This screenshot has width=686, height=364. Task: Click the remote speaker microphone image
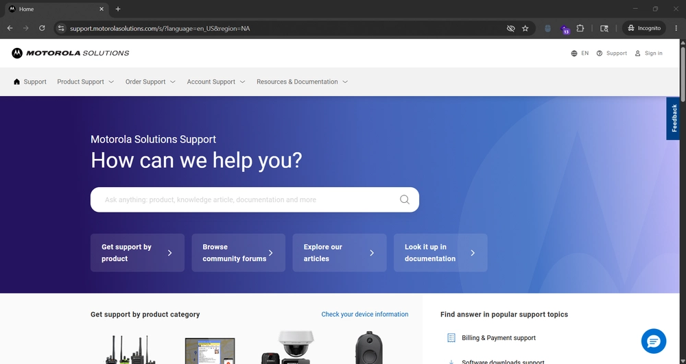pos(369,348)
